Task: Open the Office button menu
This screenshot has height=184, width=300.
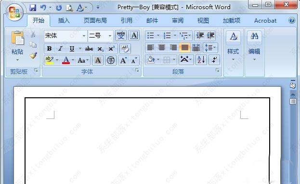Action: (14, 13)
